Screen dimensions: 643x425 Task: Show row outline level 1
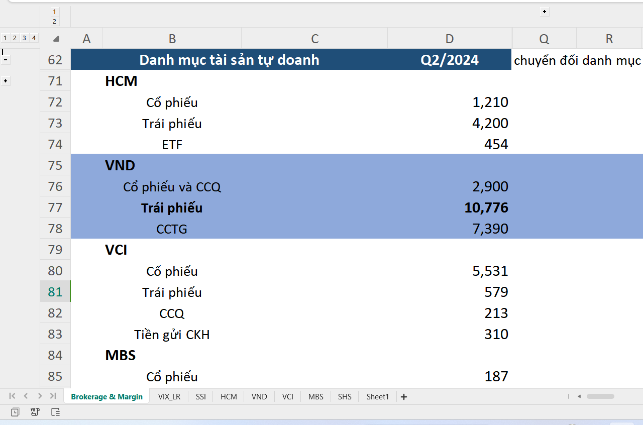click(x=5, y=38)
